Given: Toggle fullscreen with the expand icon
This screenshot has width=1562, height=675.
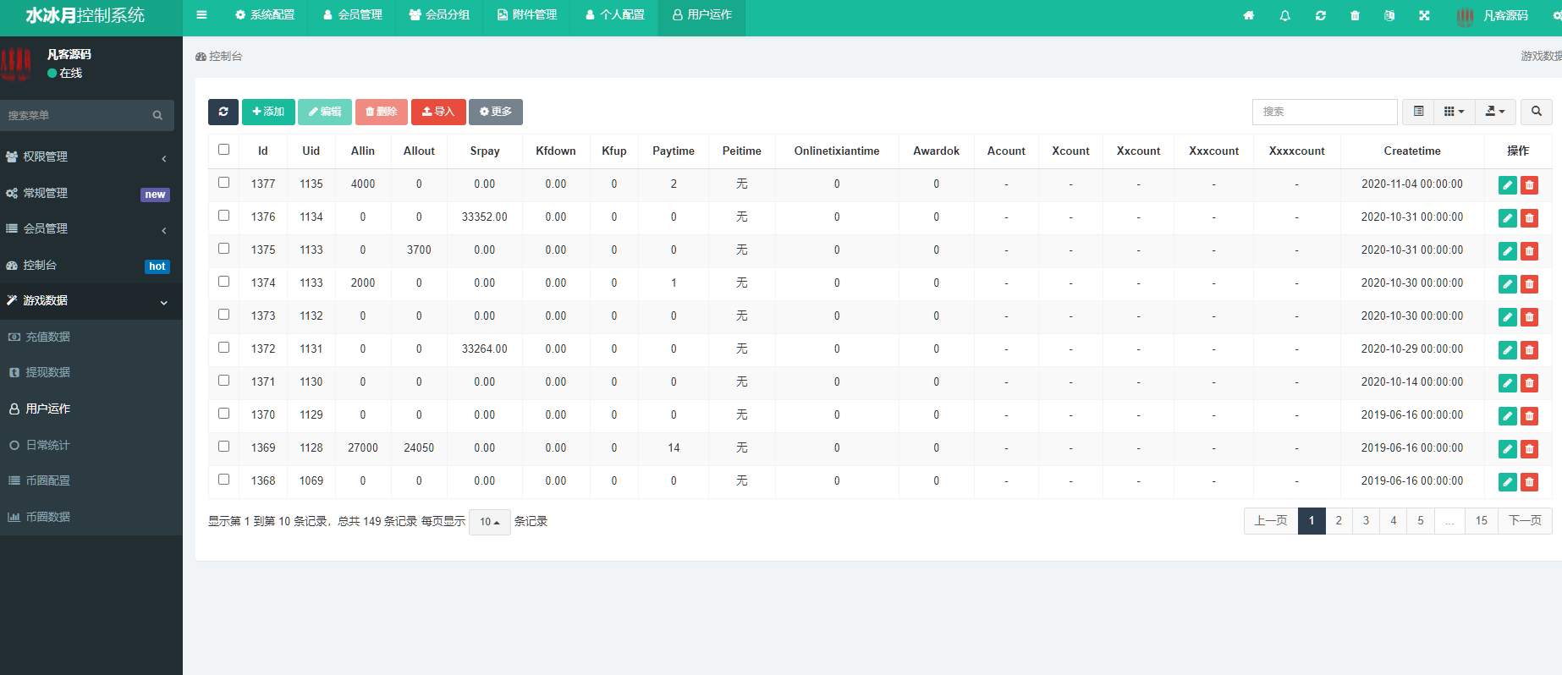Looking at the screenshot, I should coord(1424,15).
